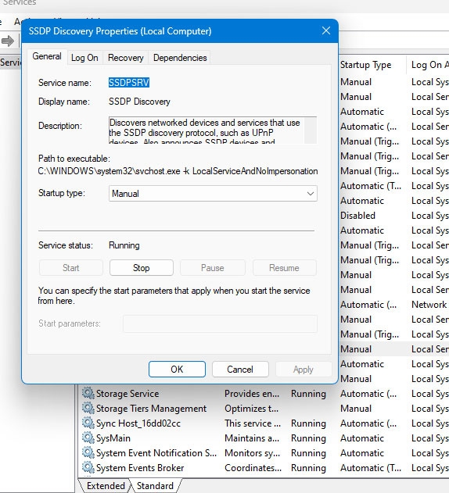Viewport: 449px width, 493px height.
Task: Select the SysMain service name
Action: [x=113, y=438]
